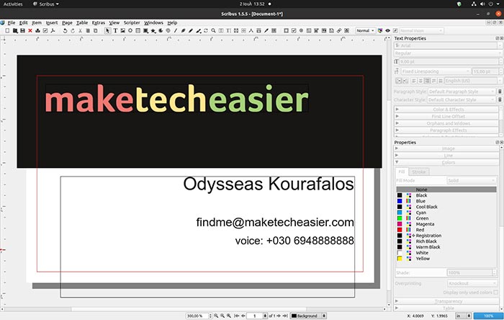The height and width of the screenshot is (320, 504).
Task: Select the Image Frame tool
Action: pos(123,30)
